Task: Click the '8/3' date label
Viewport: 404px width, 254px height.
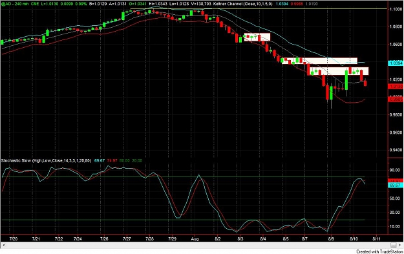Action: [240, 238]
